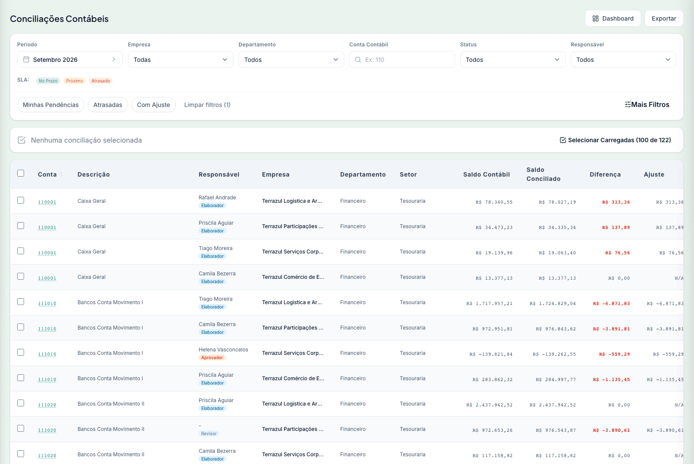Click the Diferença column header
This screenshot has height=464, width=694.
pyautogui.click(x=605, y=174)
